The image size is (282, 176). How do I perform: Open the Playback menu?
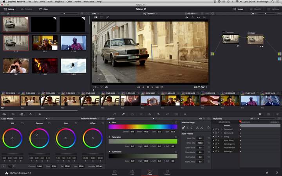[60, 2]
